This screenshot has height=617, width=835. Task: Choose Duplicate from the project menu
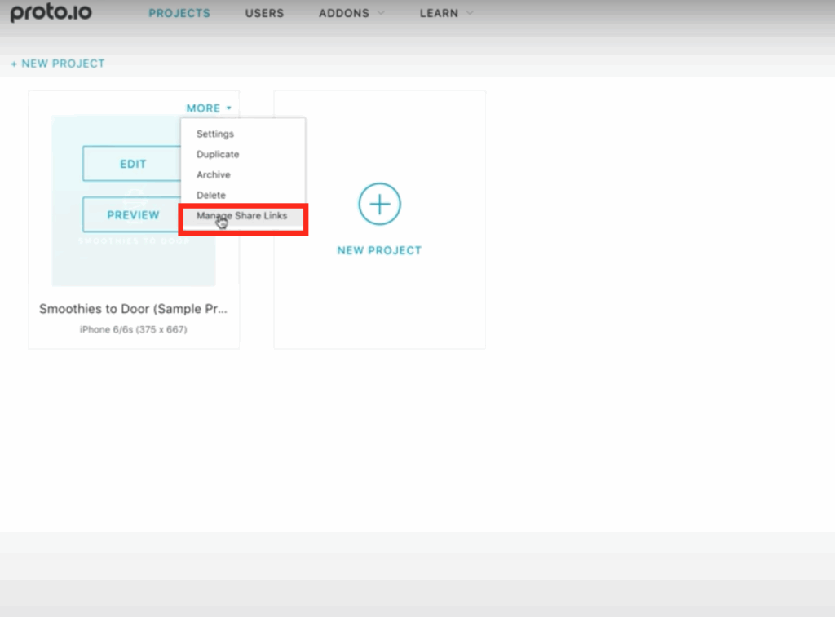tap(218, 154)
